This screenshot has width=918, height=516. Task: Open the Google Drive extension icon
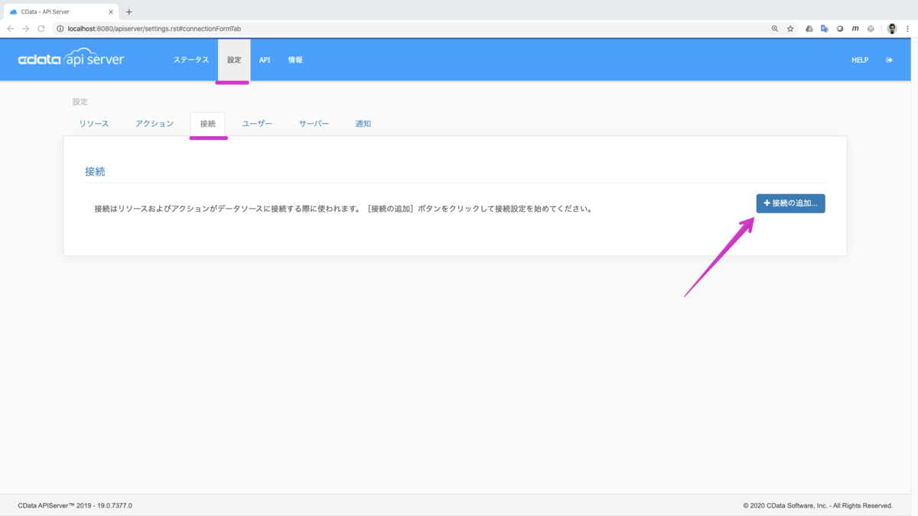point(809,29)
